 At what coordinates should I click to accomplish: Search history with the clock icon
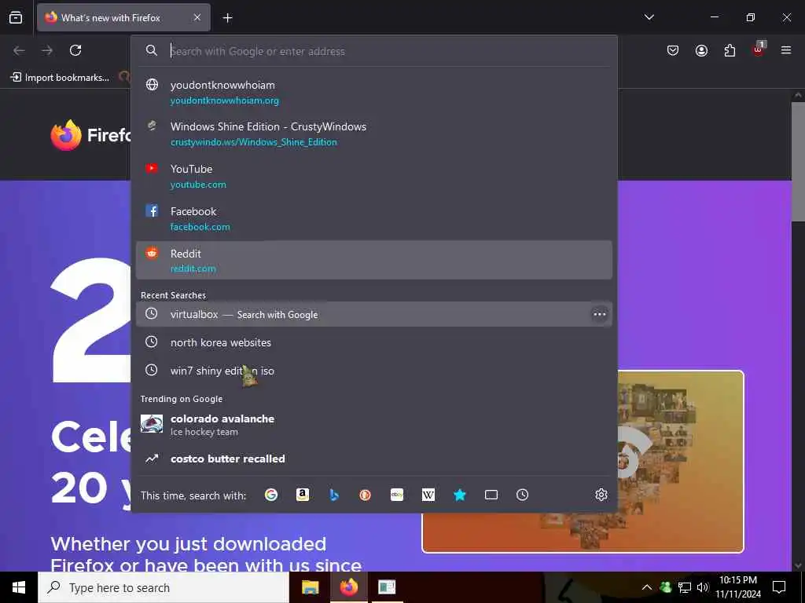tap(522, 495)
